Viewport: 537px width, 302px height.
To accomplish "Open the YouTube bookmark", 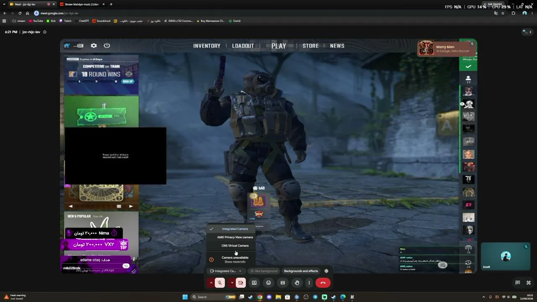I will click(x=36, y=21).
